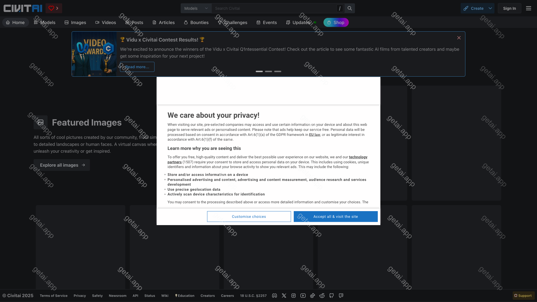Image resolution: width=537 pixels, height=302 pixels.
Task: Click the © Civitai 2025 footer text
Action: [18, 296]
